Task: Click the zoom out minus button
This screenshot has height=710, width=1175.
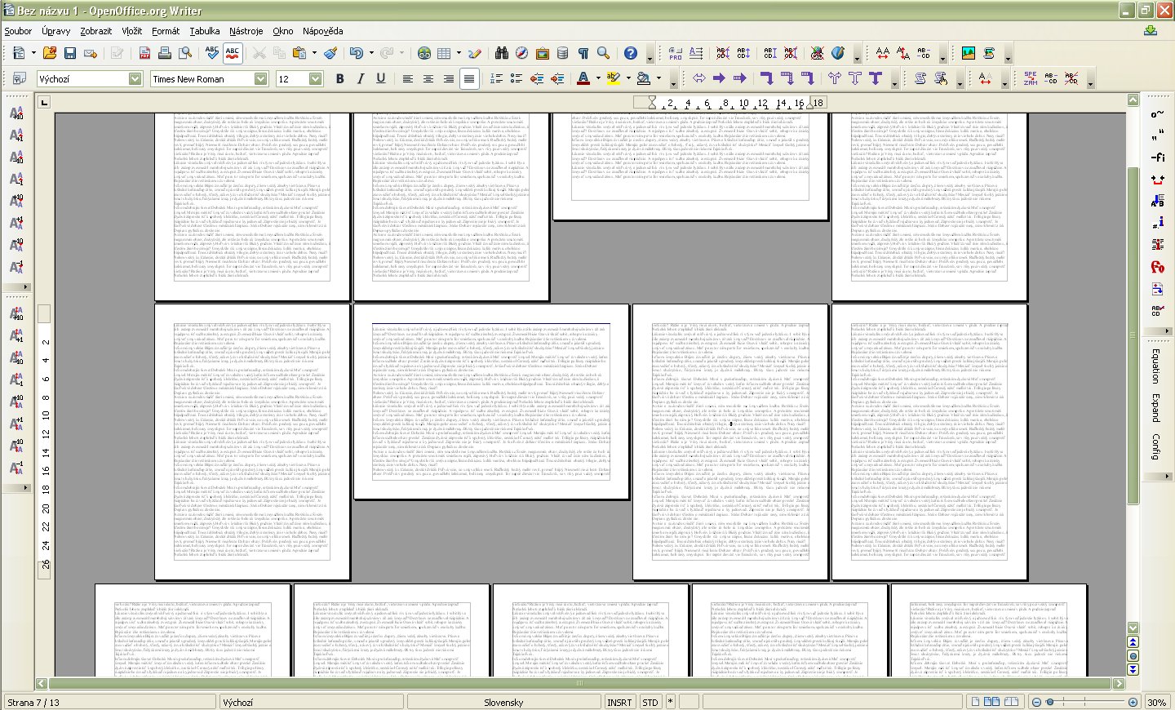Action: [x=1036, y=702]
